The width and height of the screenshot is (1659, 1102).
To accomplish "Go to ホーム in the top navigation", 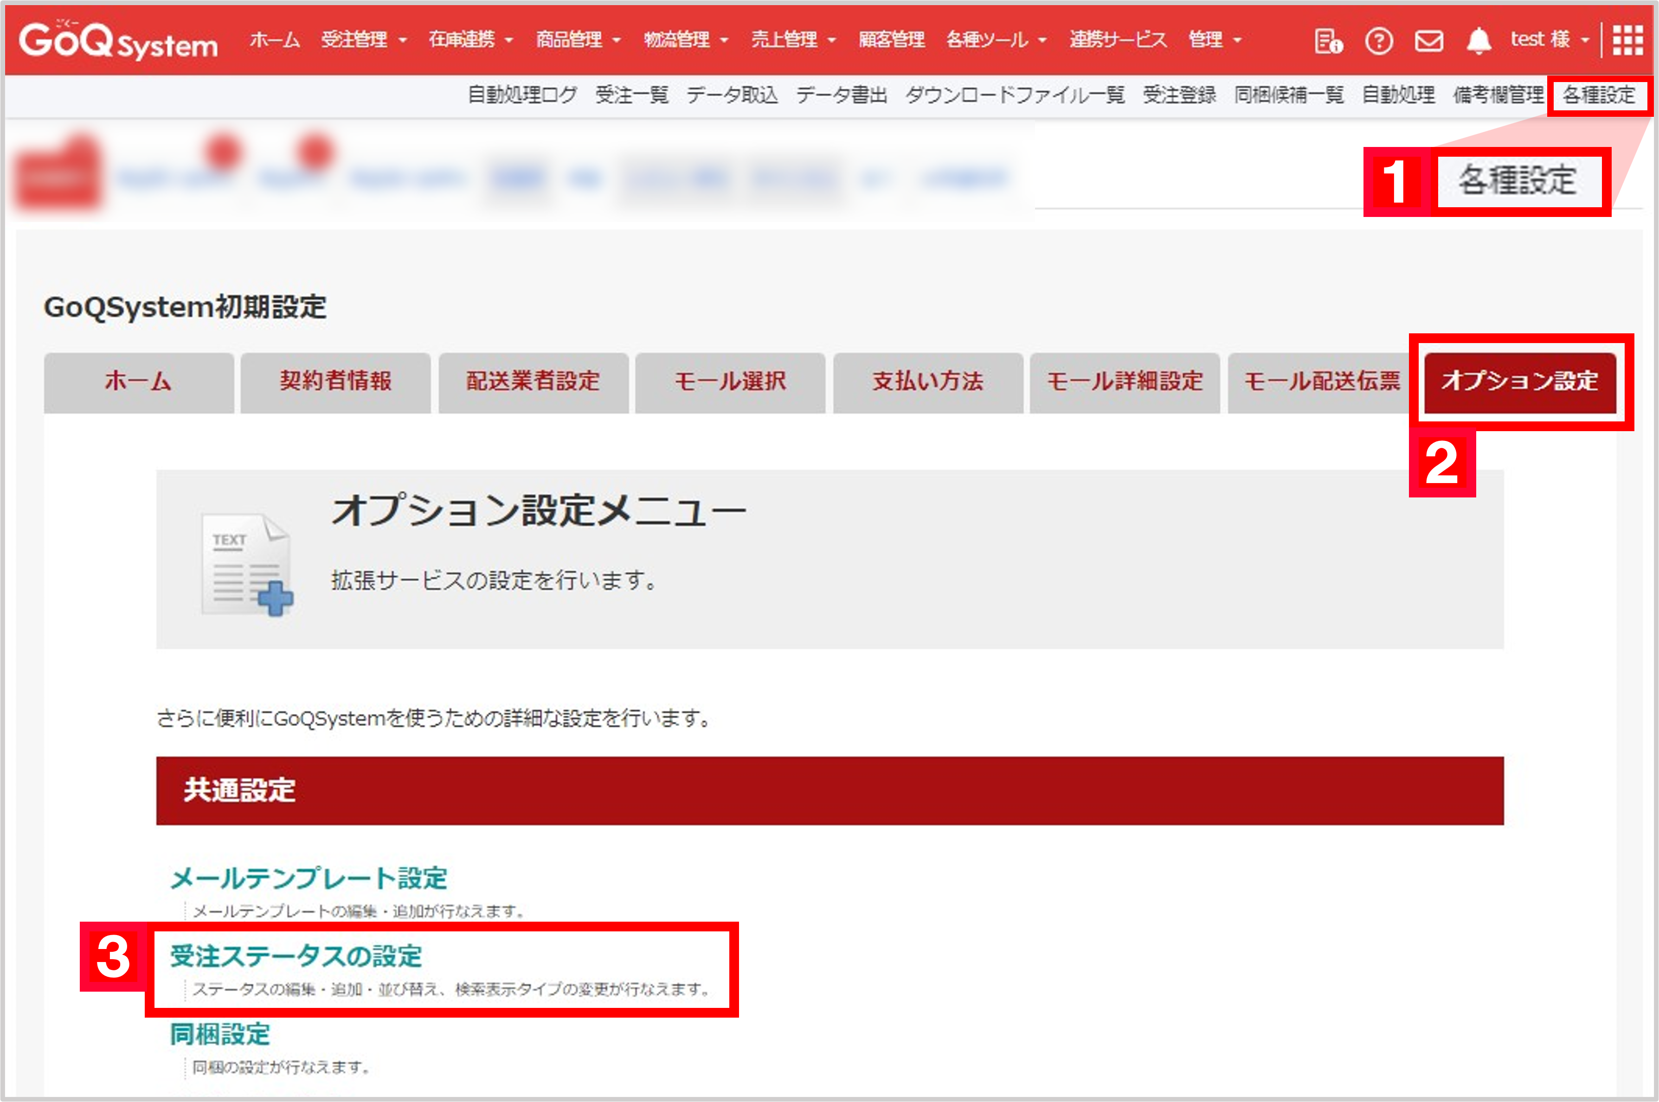I will pos(274,39).
